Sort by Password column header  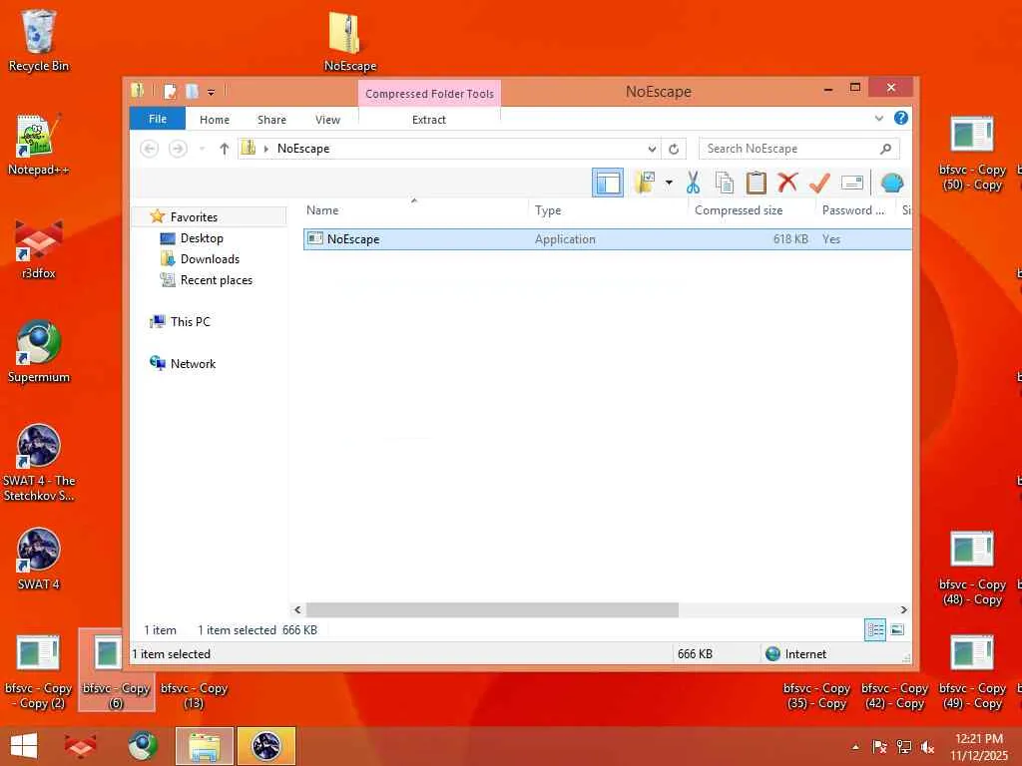pos(853,210)
